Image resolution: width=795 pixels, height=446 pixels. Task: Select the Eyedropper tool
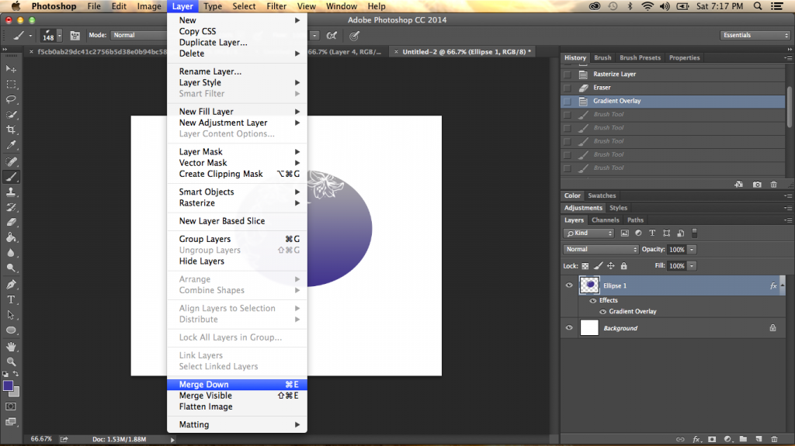coord(11,146)
